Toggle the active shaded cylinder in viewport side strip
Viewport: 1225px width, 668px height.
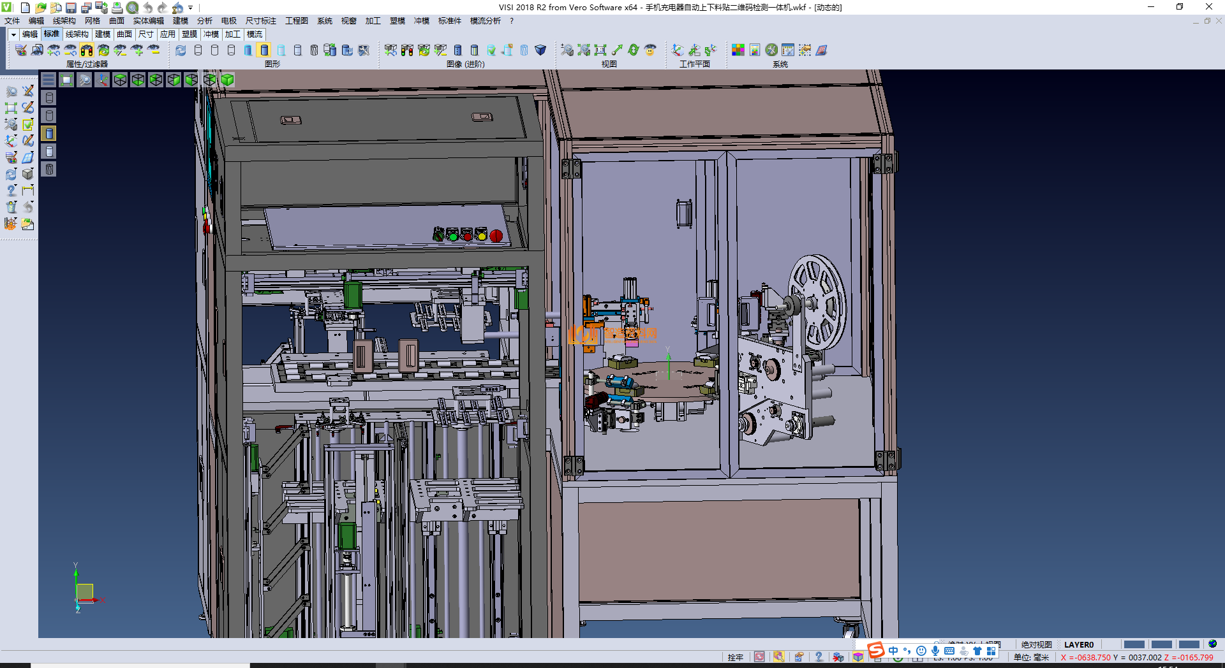point(49,133)
